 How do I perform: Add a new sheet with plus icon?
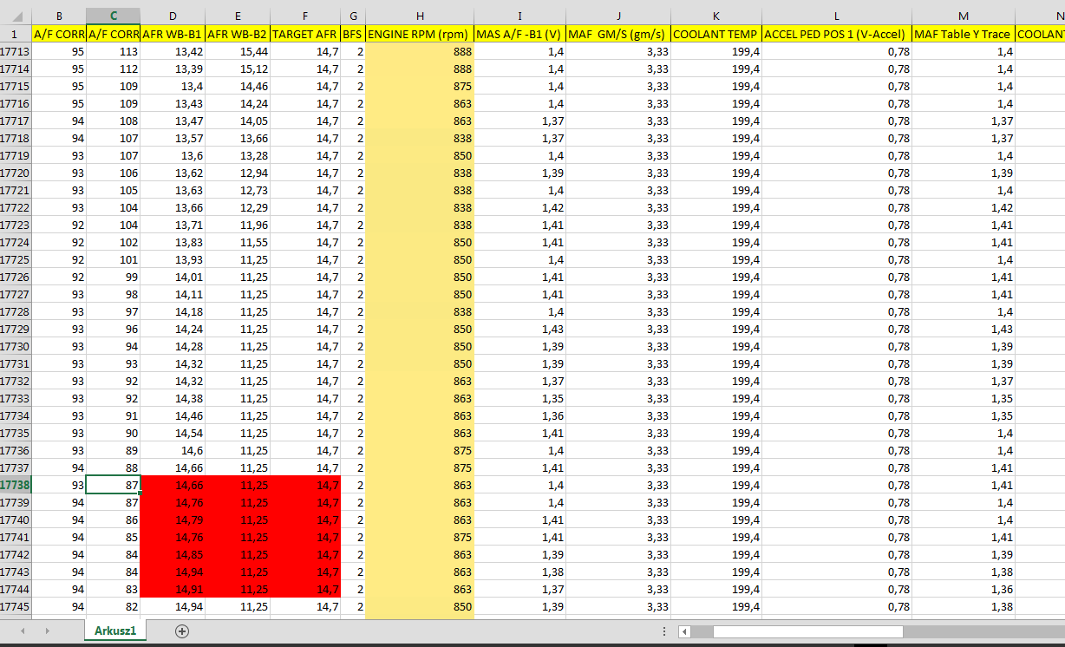tap(182, 631)
